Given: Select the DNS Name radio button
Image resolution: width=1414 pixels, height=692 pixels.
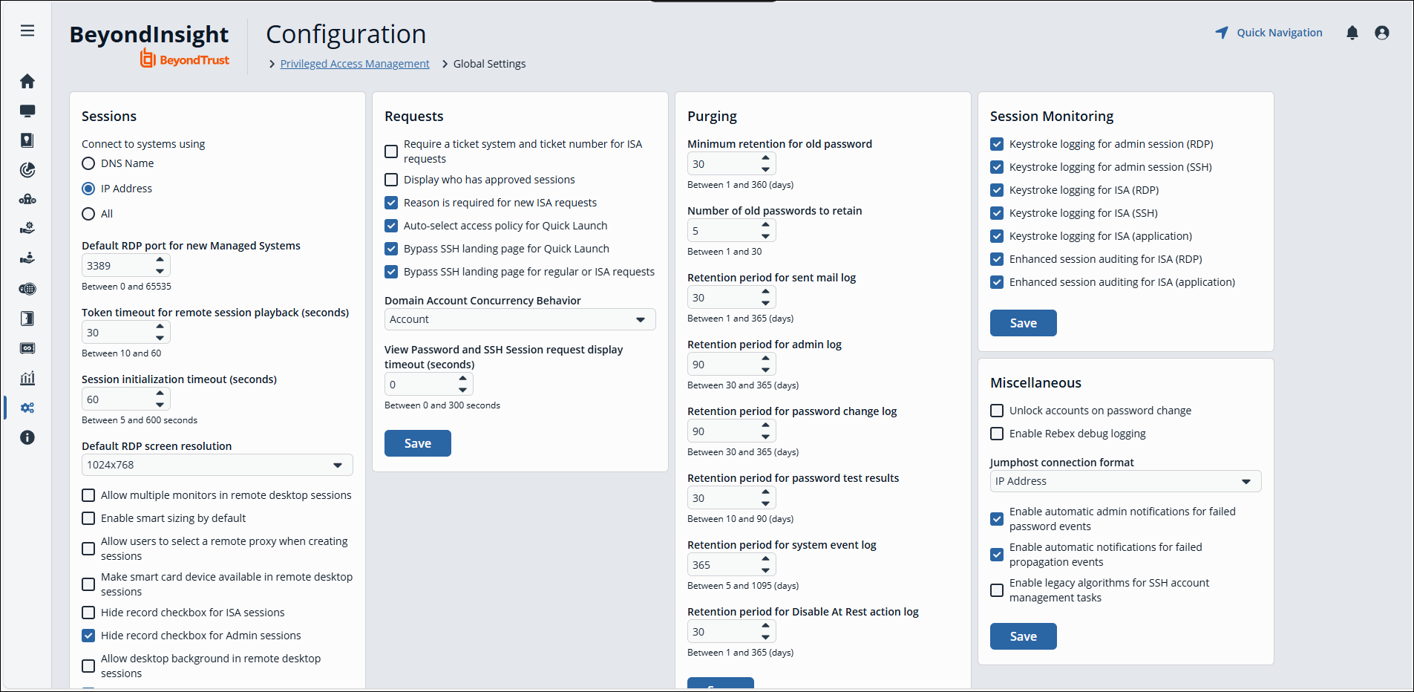Looking at the screenshot, I should [x=88, y=163].
